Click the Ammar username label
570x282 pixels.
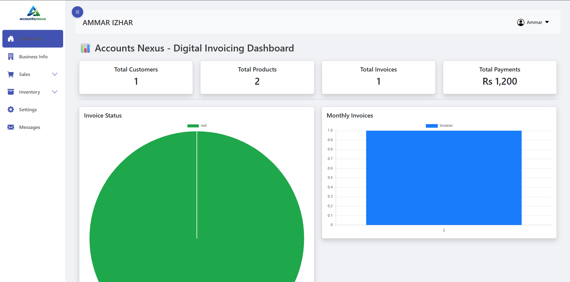tap(534, 22)
